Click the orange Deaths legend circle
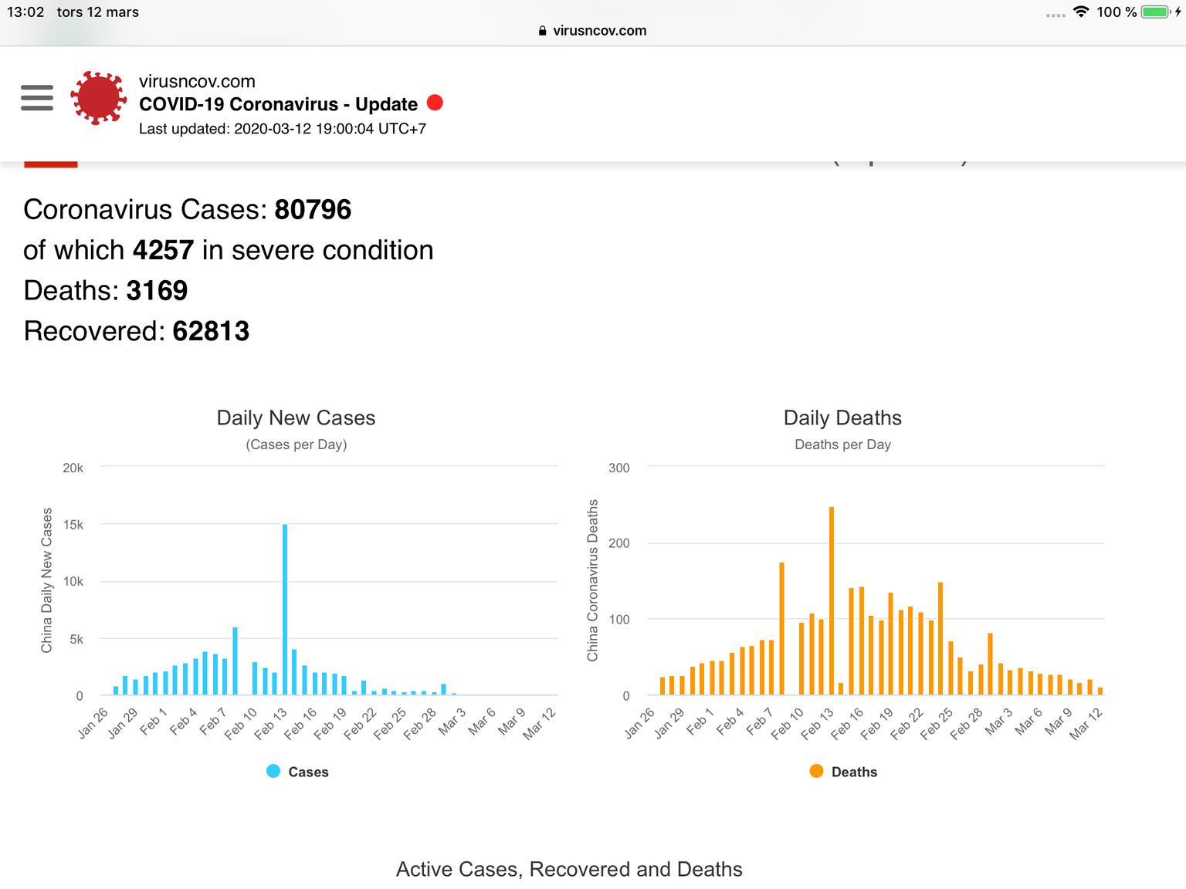Viewport: 1186px width, 889px height. (816, 771)
